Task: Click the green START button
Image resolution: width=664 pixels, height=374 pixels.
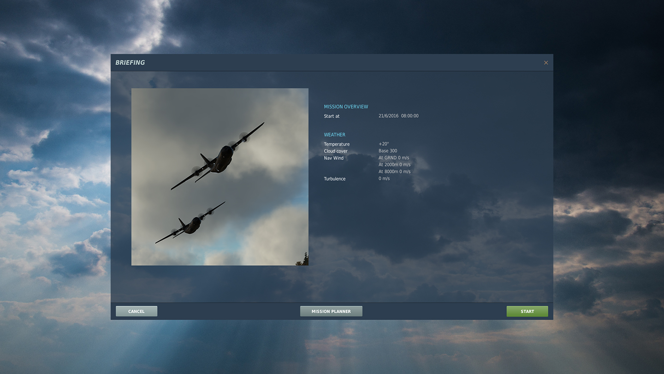Action: pyautogui.click(x=527, y=311)
